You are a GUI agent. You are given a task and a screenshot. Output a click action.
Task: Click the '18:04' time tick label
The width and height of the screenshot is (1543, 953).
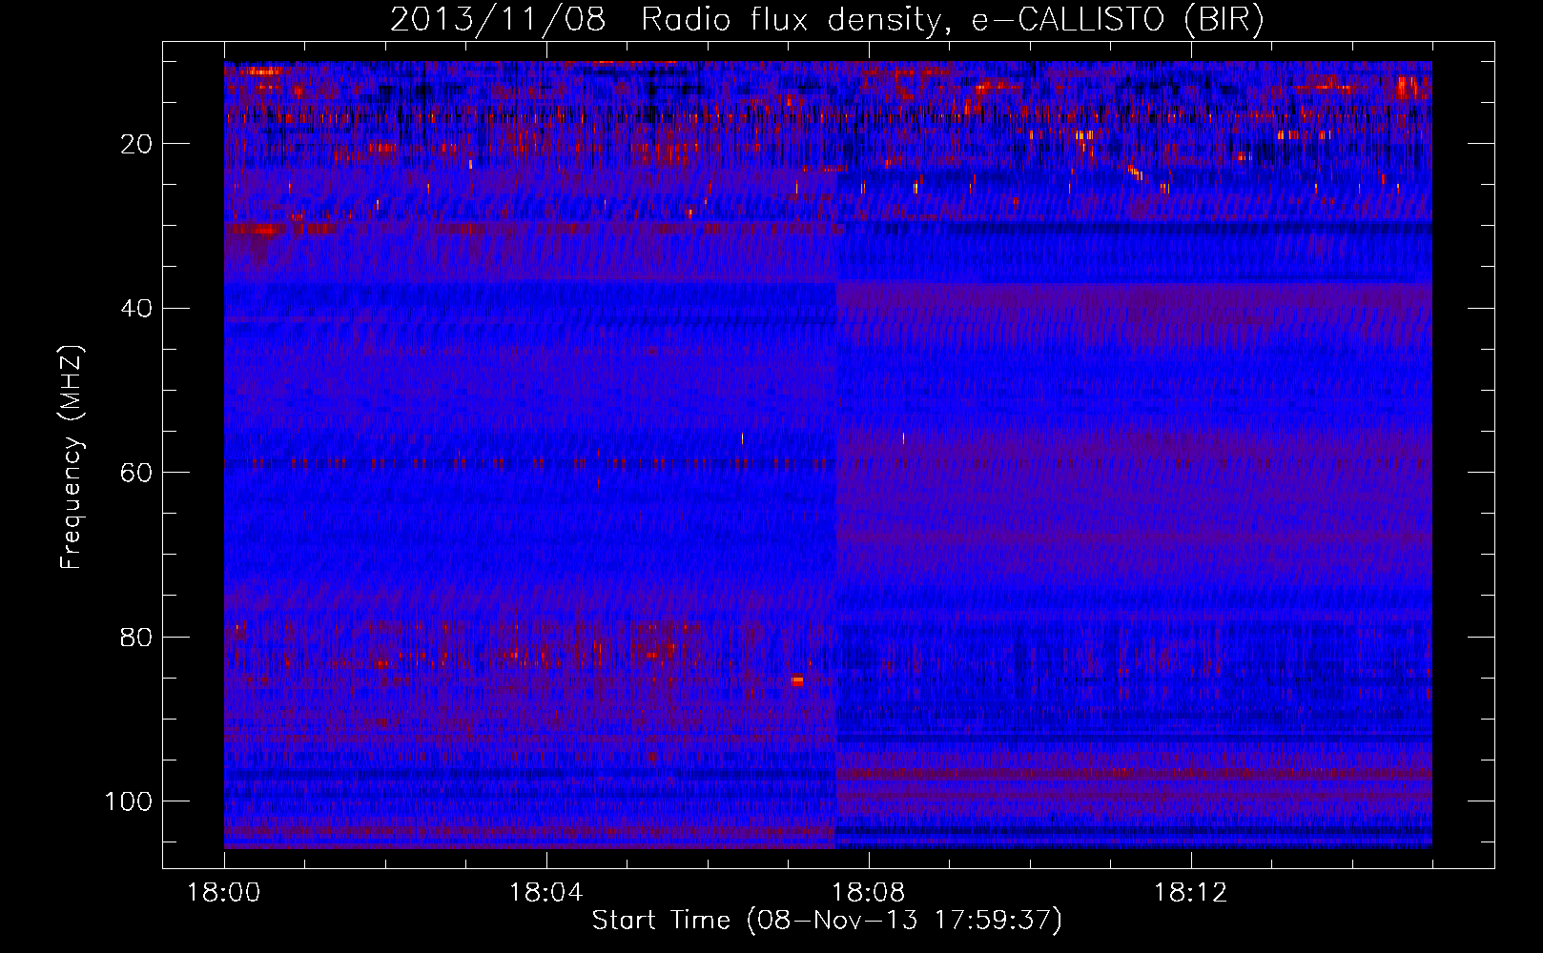pyautogui.click(x=546, y=893)
